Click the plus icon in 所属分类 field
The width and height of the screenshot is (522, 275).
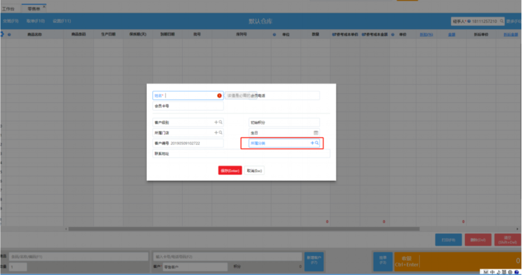click(313, 143)
